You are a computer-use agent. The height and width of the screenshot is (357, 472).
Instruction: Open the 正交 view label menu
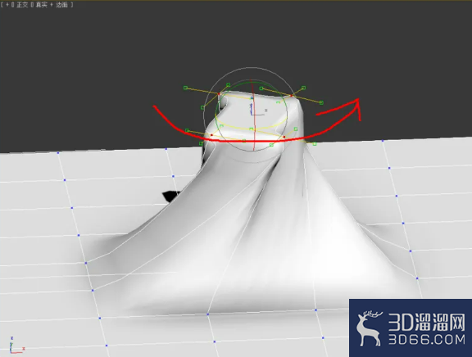(x=21, y=5)
